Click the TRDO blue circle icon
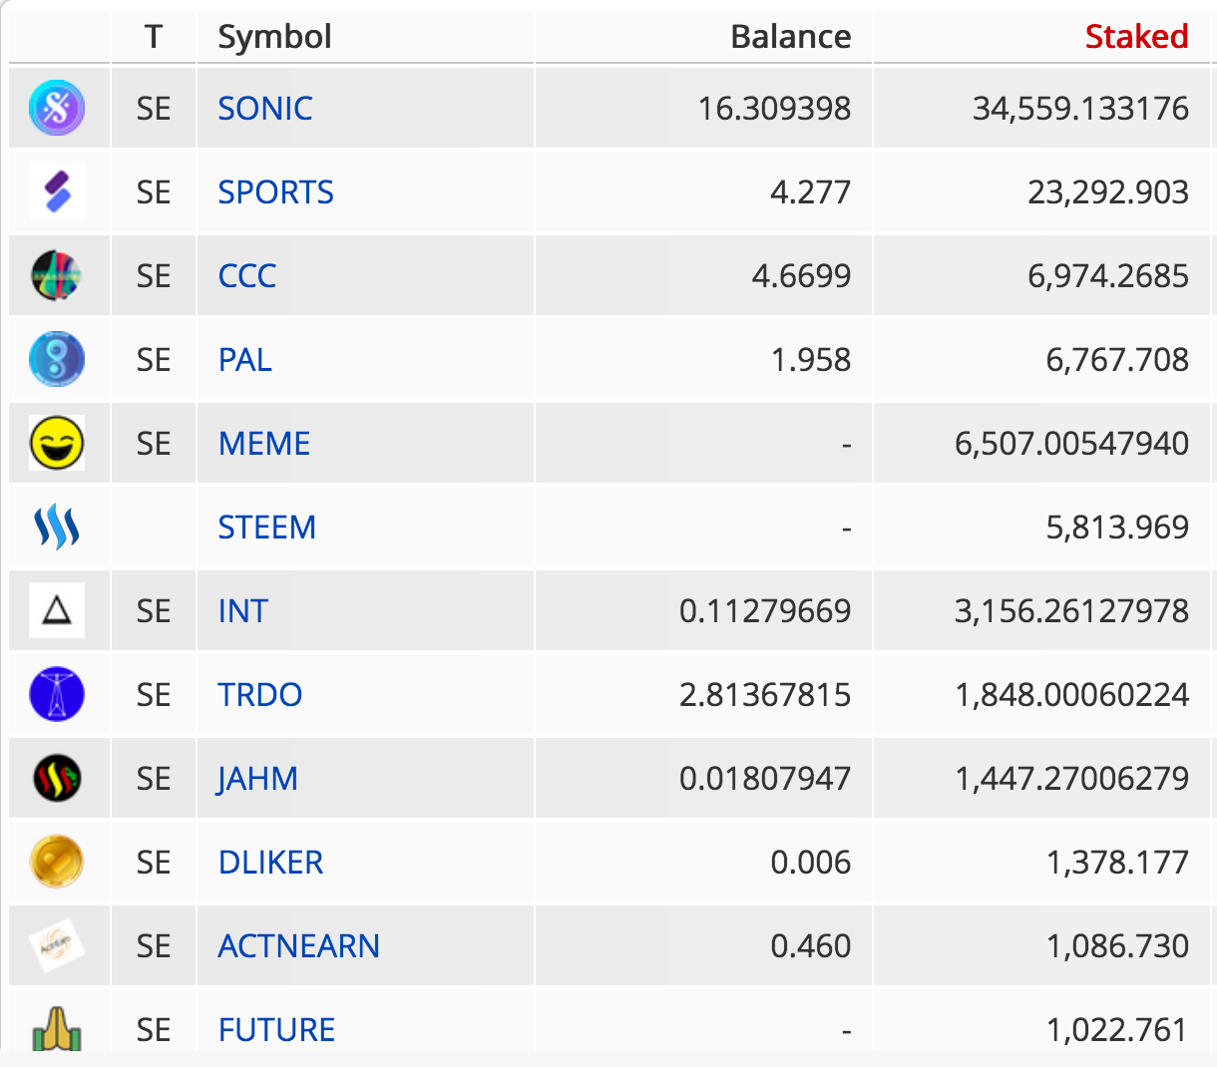Screen dimensions: 1217x1067 [57, 694]
